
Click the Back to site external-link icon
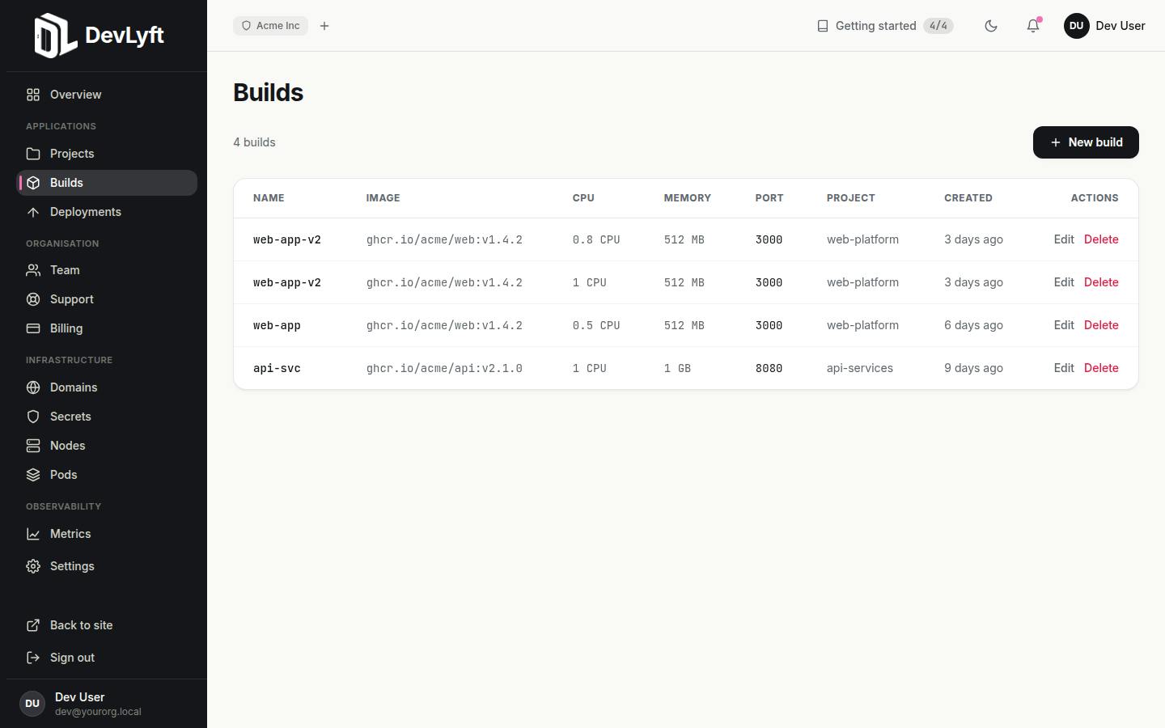33,625
